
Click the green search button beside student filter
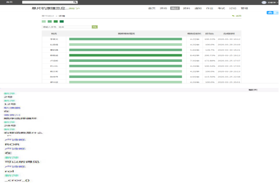[x=95, y=27]
